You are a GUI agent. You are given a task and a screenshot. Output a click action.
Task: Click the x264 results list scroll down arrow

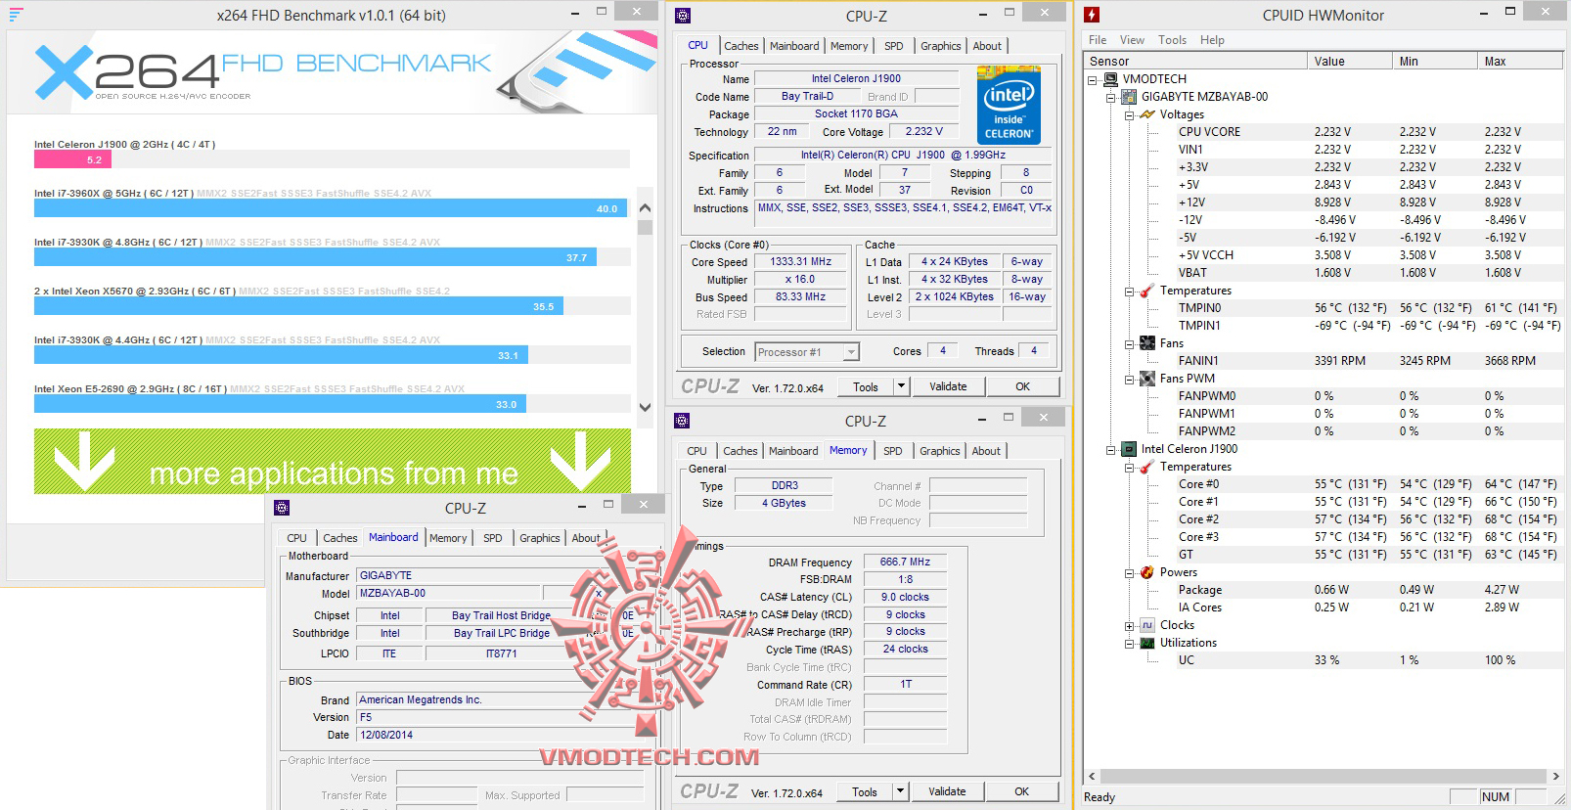click(645, 407)
